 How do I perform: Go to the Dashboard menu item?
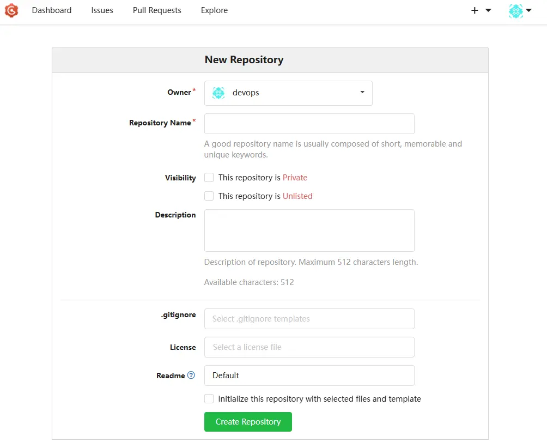(52, 10)
